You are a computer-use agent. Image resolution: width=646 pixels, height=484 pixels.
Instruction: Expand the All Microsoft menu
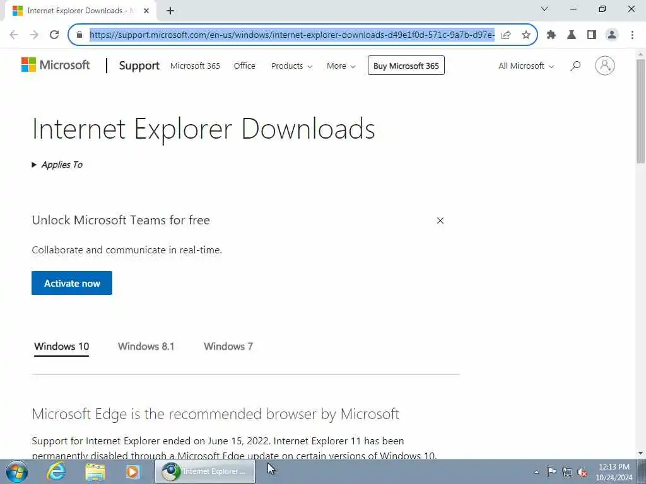[x=526, y=66]
